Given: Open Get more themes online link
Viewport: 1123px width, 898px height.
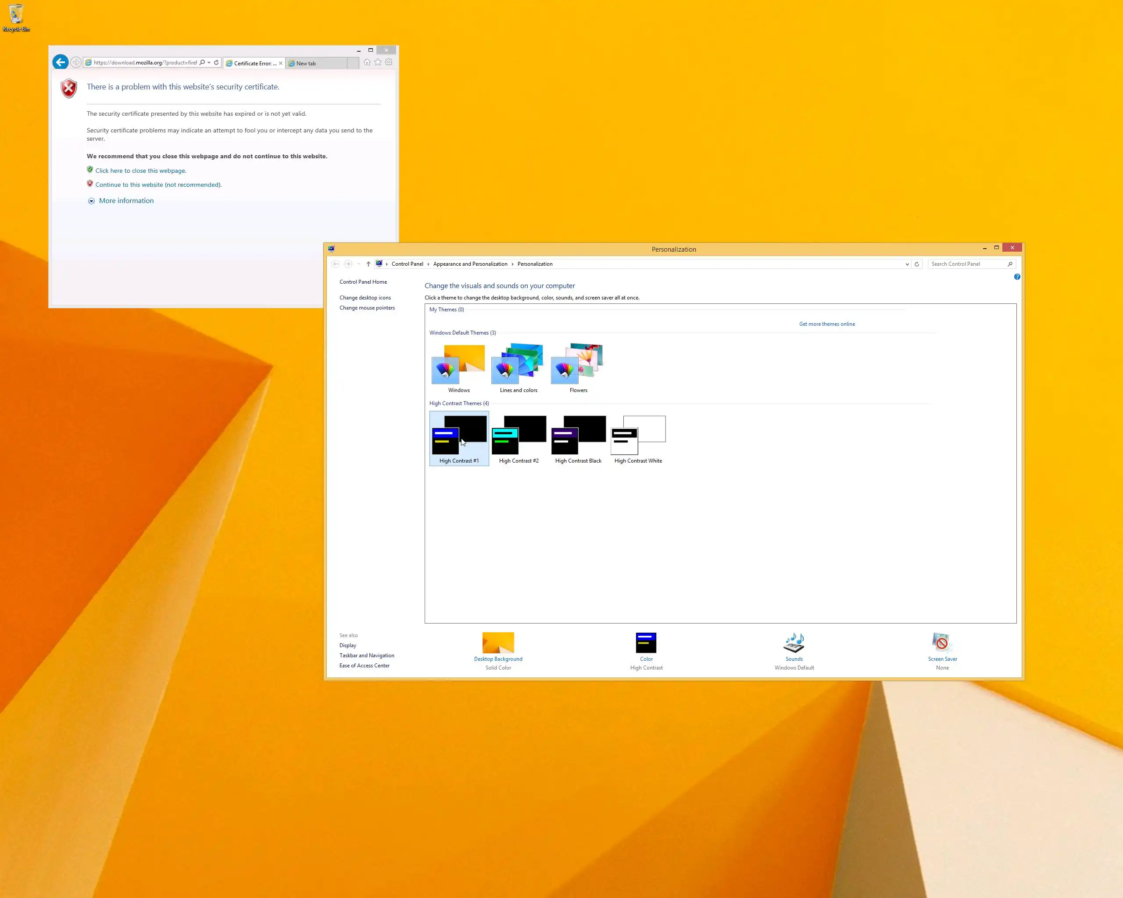Looking at the screenshot, I should [826, 324].
